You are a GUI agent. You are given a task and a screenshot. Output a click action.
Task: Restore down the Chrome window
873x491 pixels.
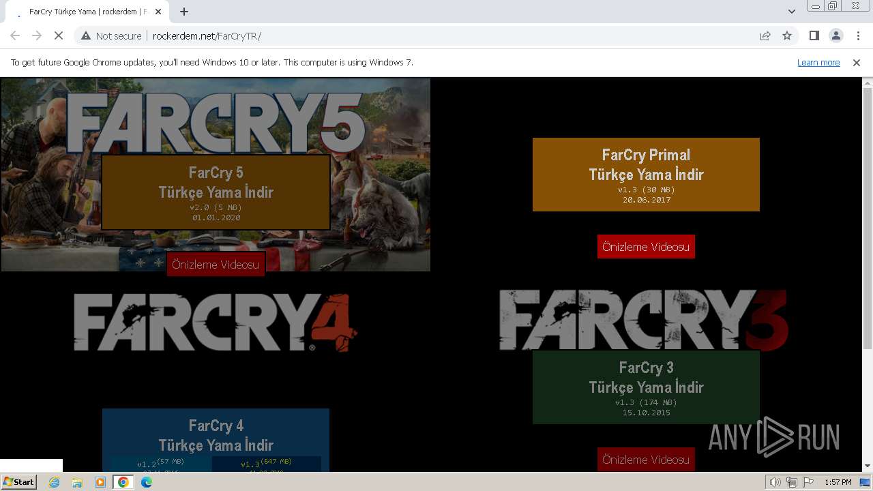click(x=833, y=6)
